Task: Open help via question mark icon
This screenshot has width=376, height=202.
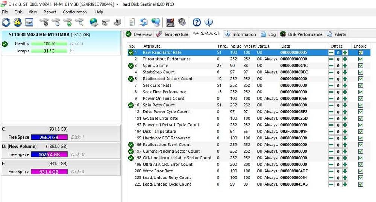Action: pyautogui.click(x=197, y=22)
